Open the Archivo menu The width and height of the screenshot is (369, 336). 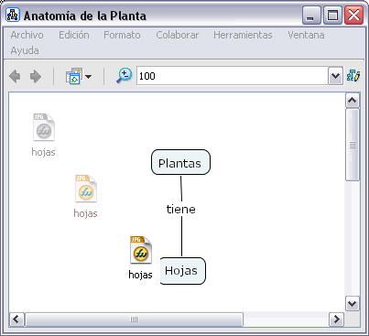27,35
